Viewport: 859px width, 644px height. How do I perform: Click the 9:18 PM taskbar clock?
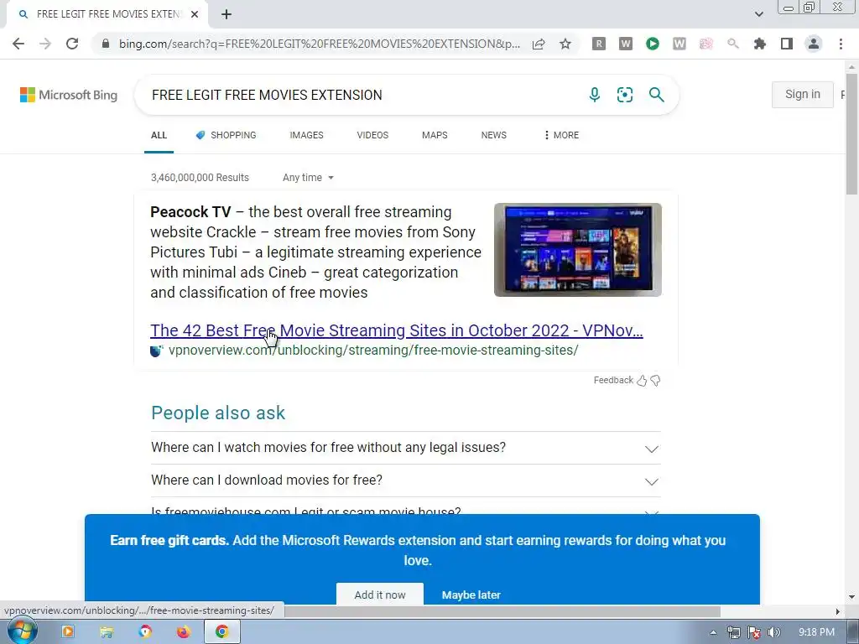(816, 632)
